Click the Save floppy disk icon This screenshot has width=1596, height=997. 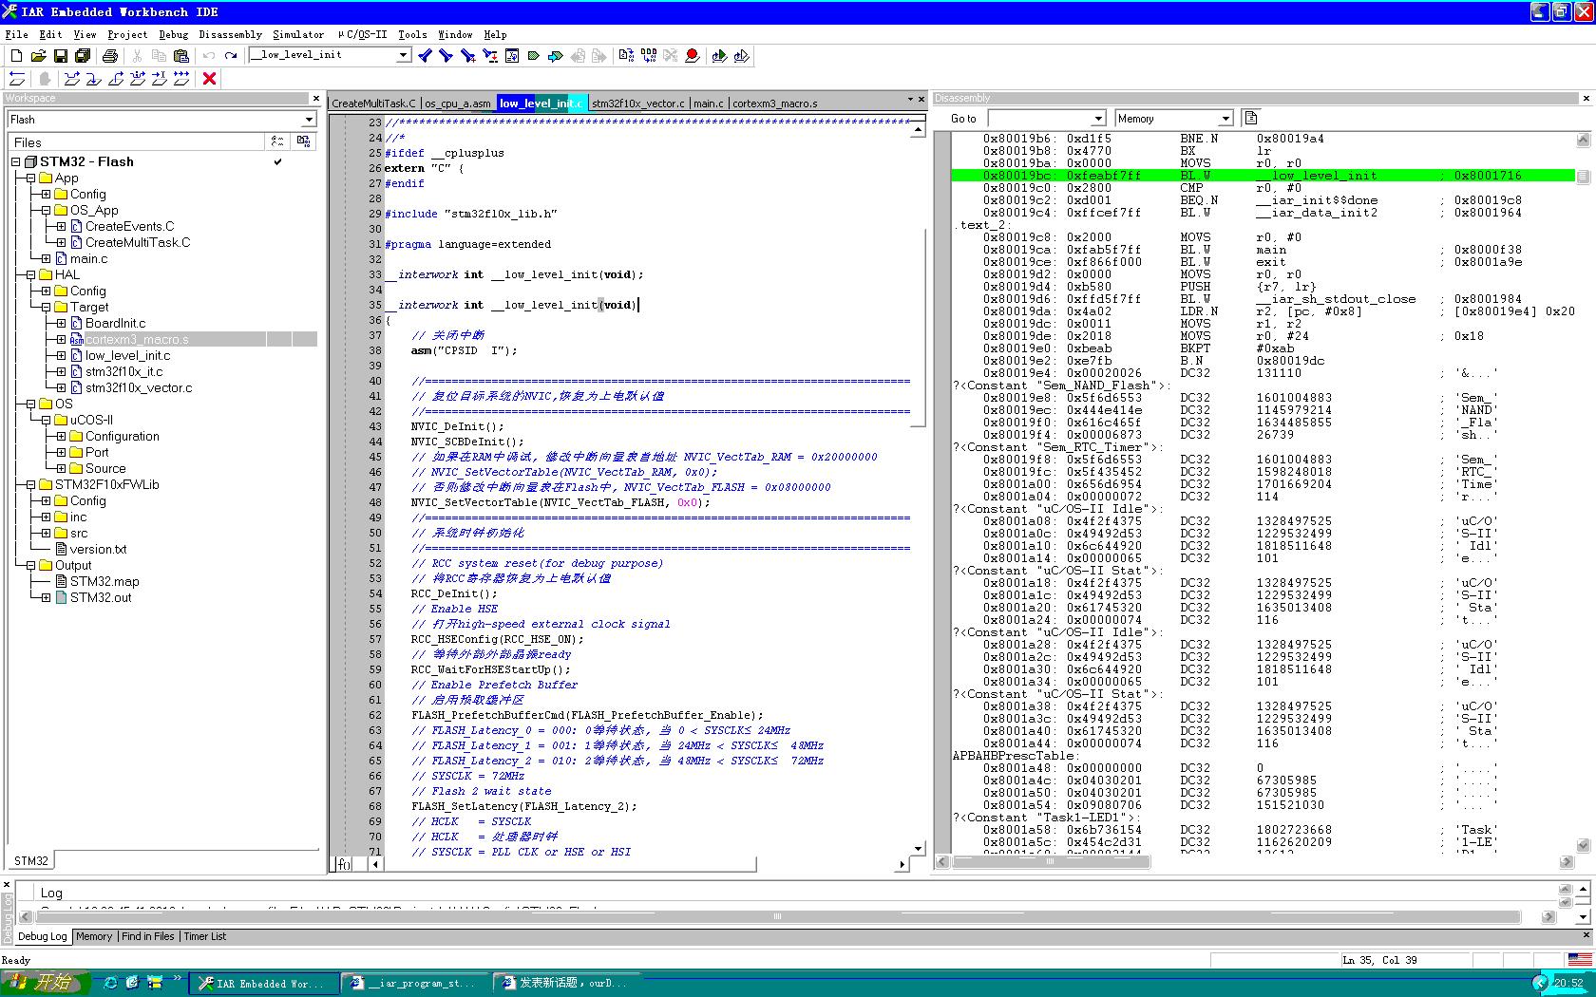(x=60, y=56)
